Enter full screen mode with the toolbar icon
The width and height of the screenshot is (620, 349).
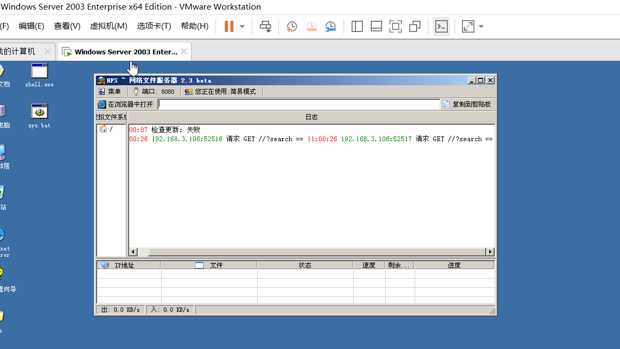pos(395,27)
